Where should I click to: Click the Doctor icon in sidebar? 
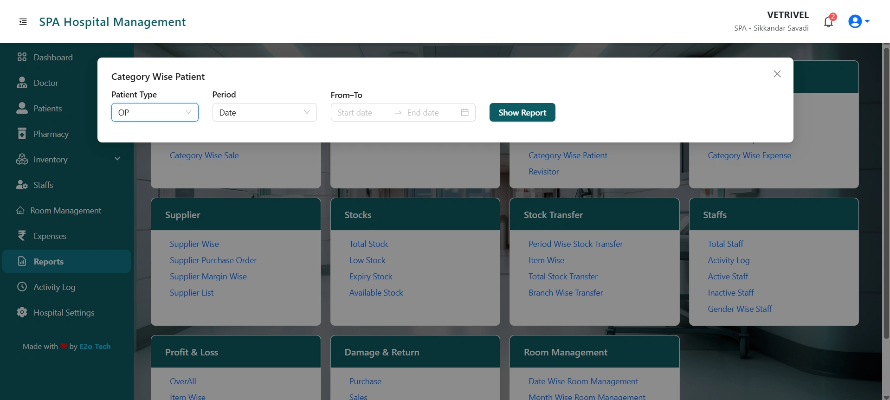tap(22, 83)
